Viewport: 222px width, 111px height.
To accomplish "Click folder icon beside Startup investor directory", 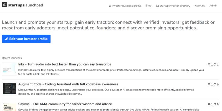I will (157, 6).
